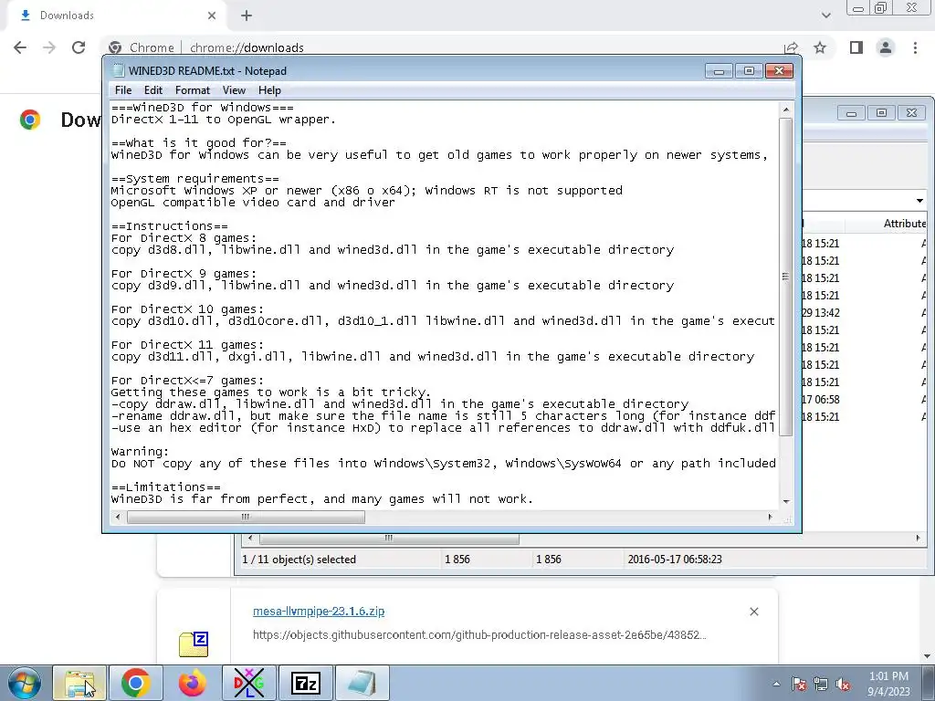Open the Windows Start menu
This screenshot has height=701, width=935.
point(24,683)
